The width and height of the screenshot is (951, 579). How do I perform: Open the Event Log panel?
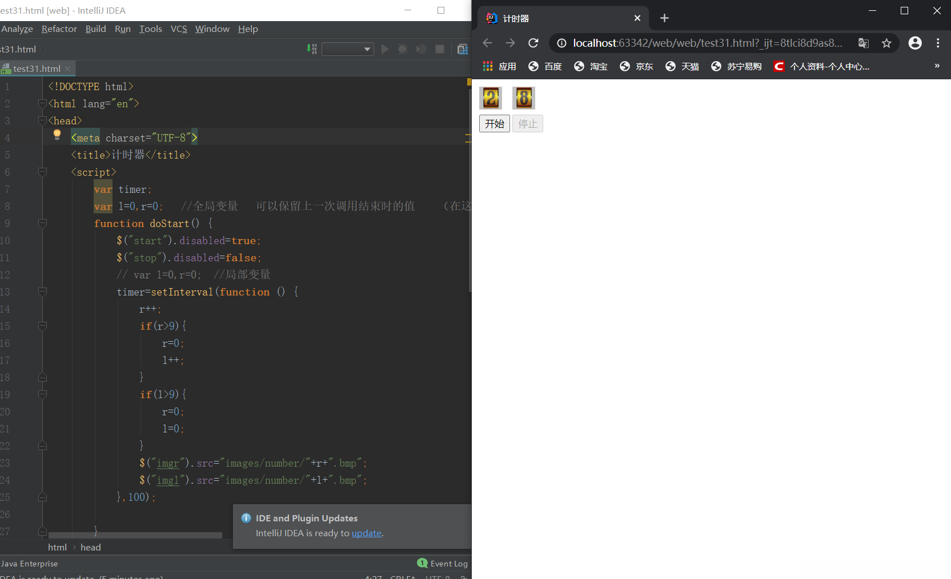click(443, 564)
